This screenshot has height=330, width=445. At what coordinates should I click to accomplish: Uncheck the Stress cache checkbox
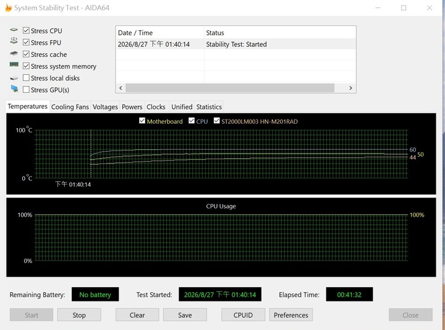coord(26,54)
